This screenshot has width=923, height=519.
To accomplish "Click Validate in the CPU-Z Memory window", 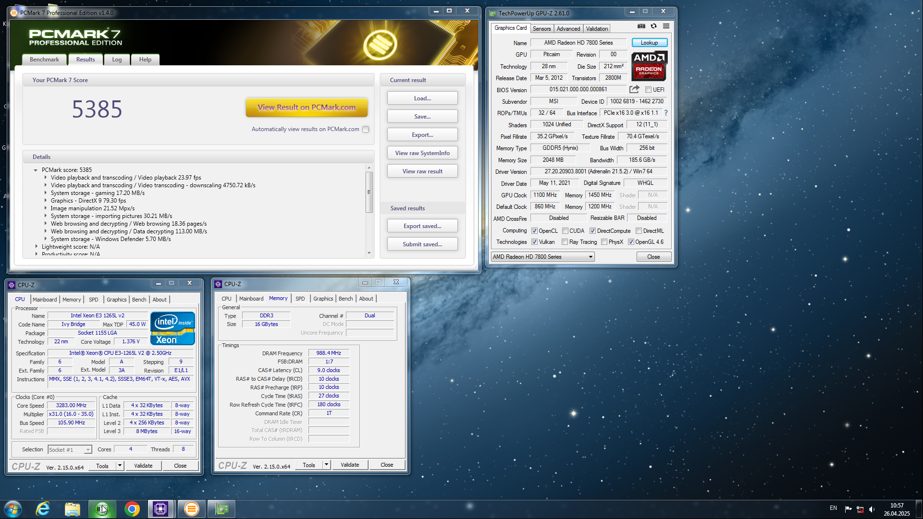I will coord(350,465).
